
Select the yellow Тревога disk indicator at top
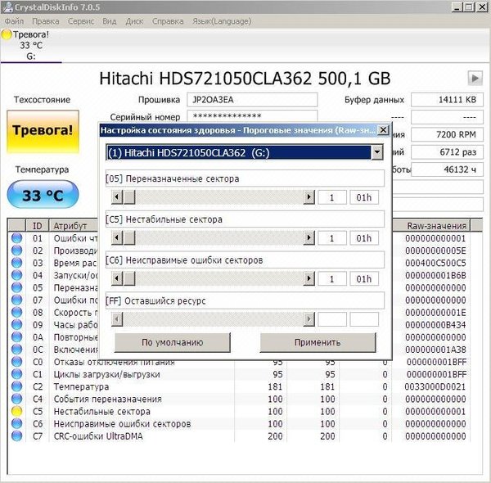(x=7, y=35)
